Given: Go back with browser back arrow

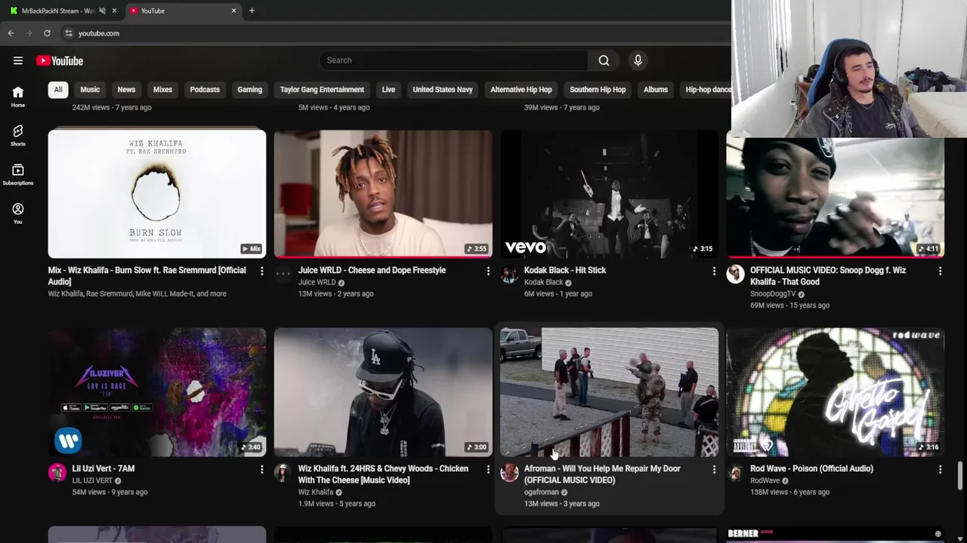Looking at the screenshot, I should (x=11, y=33).
